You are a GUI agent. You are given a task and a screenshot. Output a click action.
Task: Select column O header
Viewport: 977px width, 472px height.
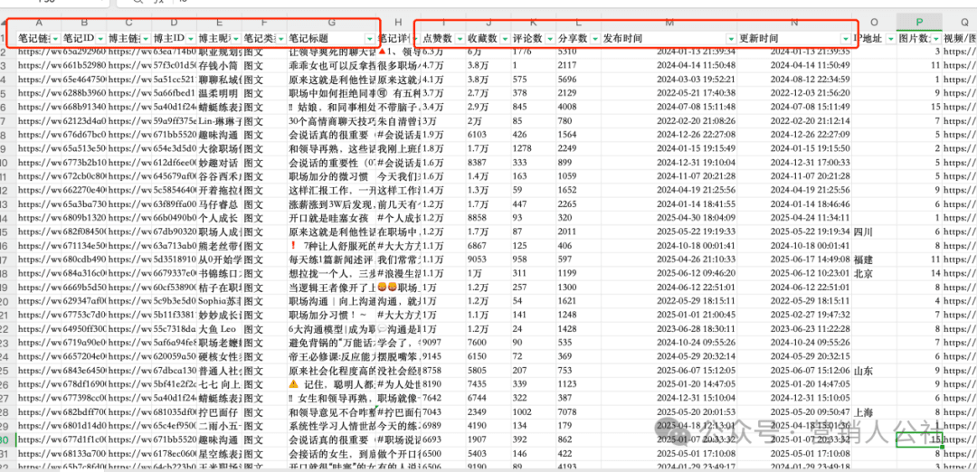874,23
